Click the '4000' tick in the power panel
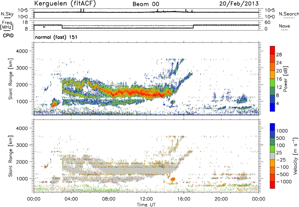This screenshot has height=207, width=299. [x=22, y=51]
